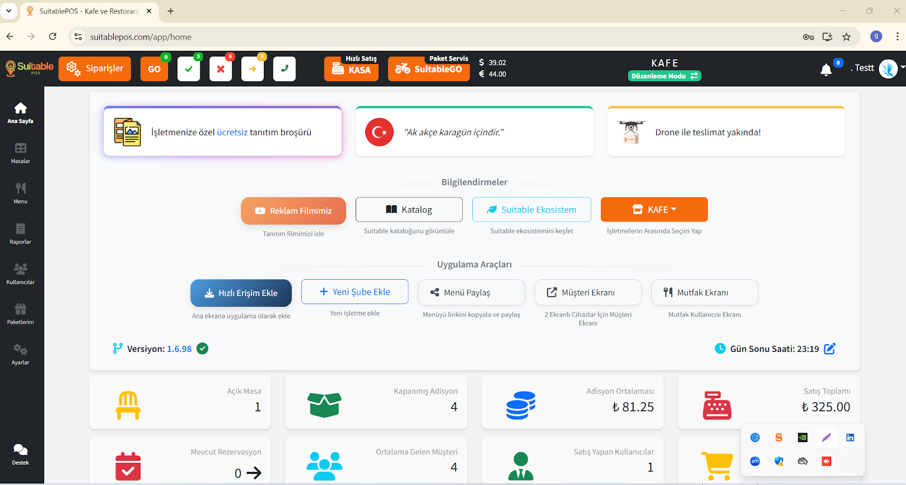Open Zoom tray icon
Screen dimensions: 906x485
[755, 461]
